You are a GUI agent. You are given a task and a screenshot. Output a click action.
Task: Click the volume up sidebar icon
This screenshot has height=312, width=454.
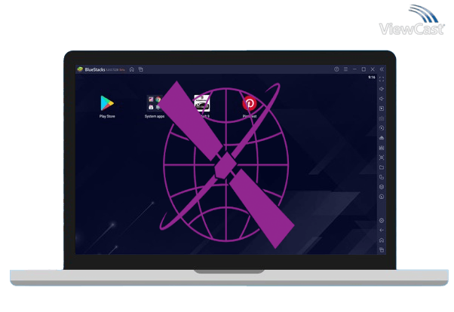click(382, 89)
